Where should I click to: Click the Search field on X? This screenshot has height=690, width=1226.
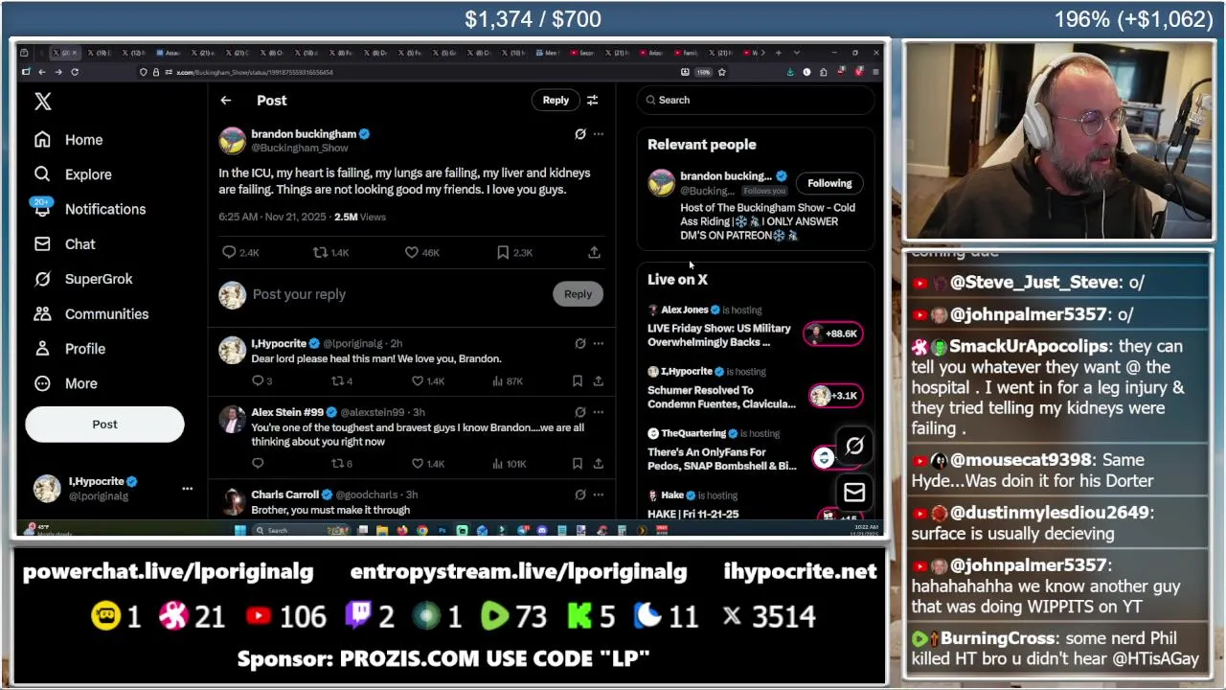(x=756, y=100)
